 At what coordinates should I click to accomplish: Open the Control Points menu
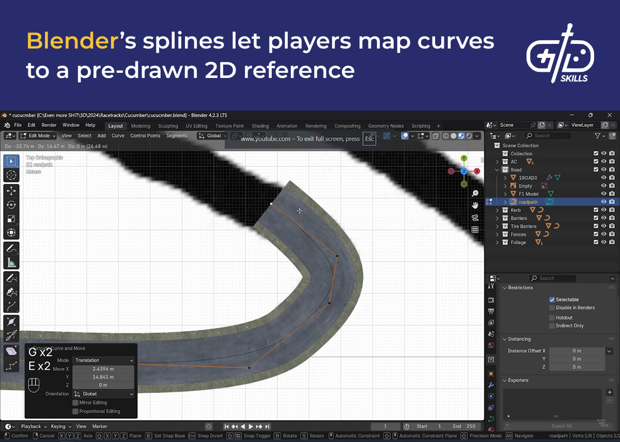pyautogui.click(x=145, y=136)
